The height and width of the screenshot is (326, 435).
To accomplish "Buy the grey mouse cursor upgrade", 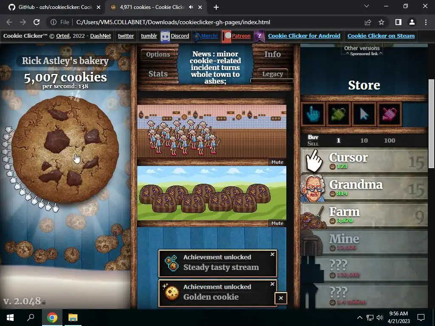I will tap(364, 114).
